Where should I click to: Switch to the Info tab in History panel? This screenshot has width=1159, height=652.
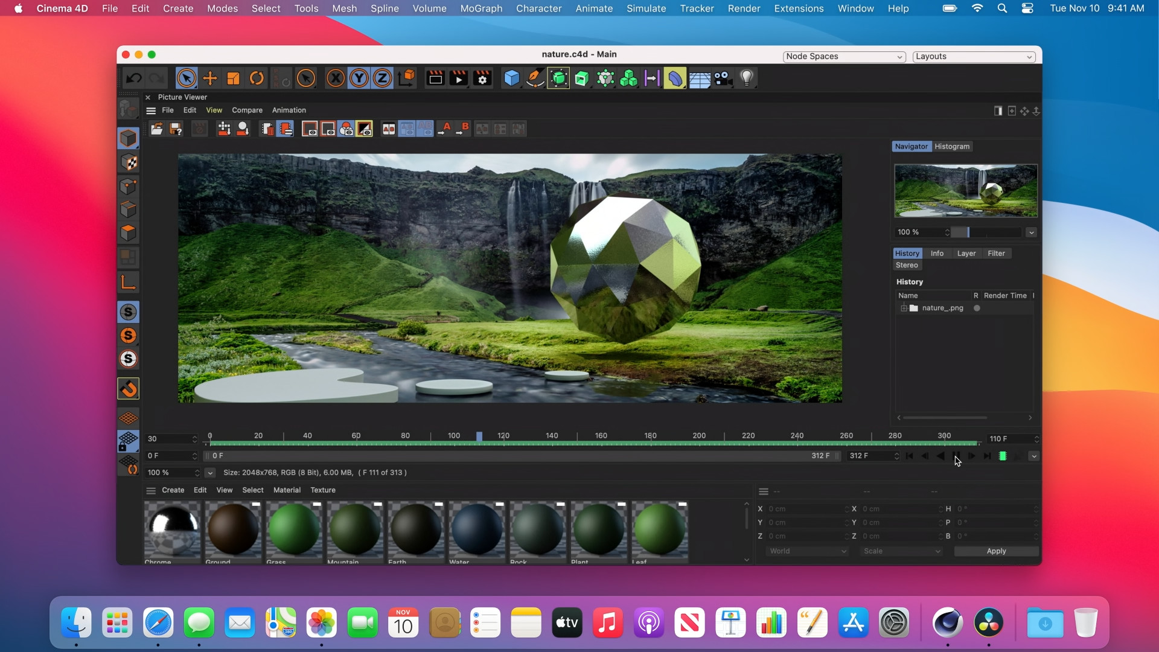coord(937,253)
